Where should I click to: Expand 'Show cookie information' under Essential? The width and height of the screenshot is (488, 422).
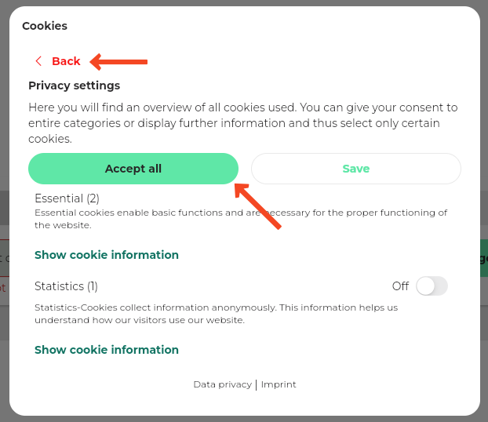(x=107, y=255)
